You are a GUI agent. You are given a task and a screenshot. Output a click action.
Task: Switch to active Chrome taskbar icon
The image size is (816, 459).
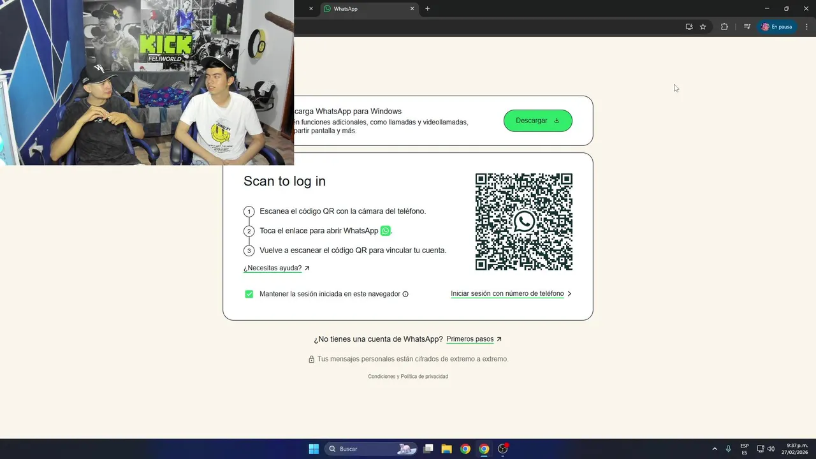point(484,449)
